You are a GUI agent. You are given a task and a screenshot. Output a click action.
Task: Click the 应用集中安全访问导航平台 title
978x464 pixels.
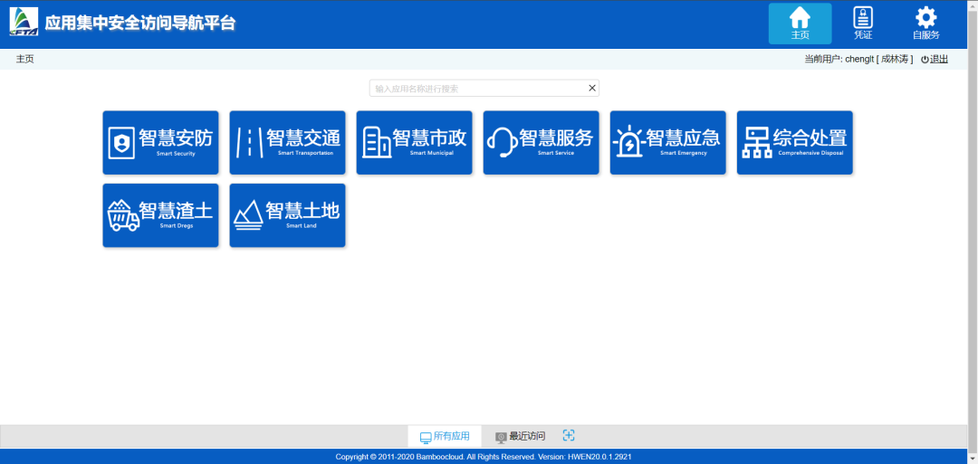(140, 24)
